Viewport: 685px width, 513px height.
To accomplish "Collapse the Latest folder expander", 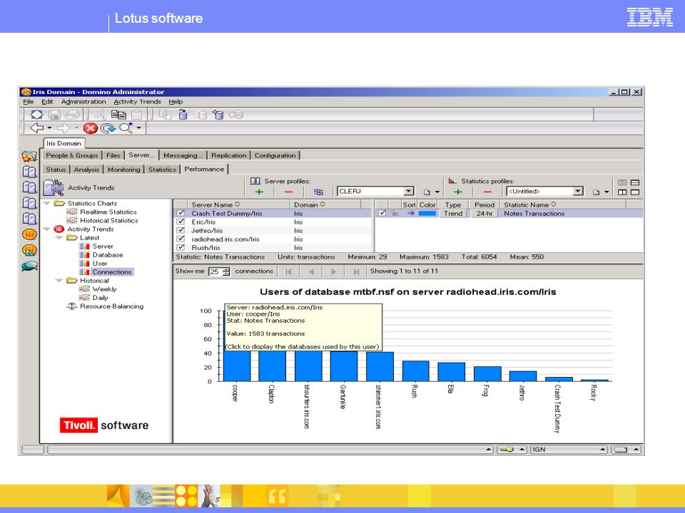I will (59, 238).
